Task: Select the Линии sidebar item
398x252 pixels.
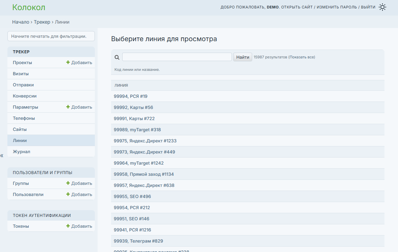Action: 20,141
